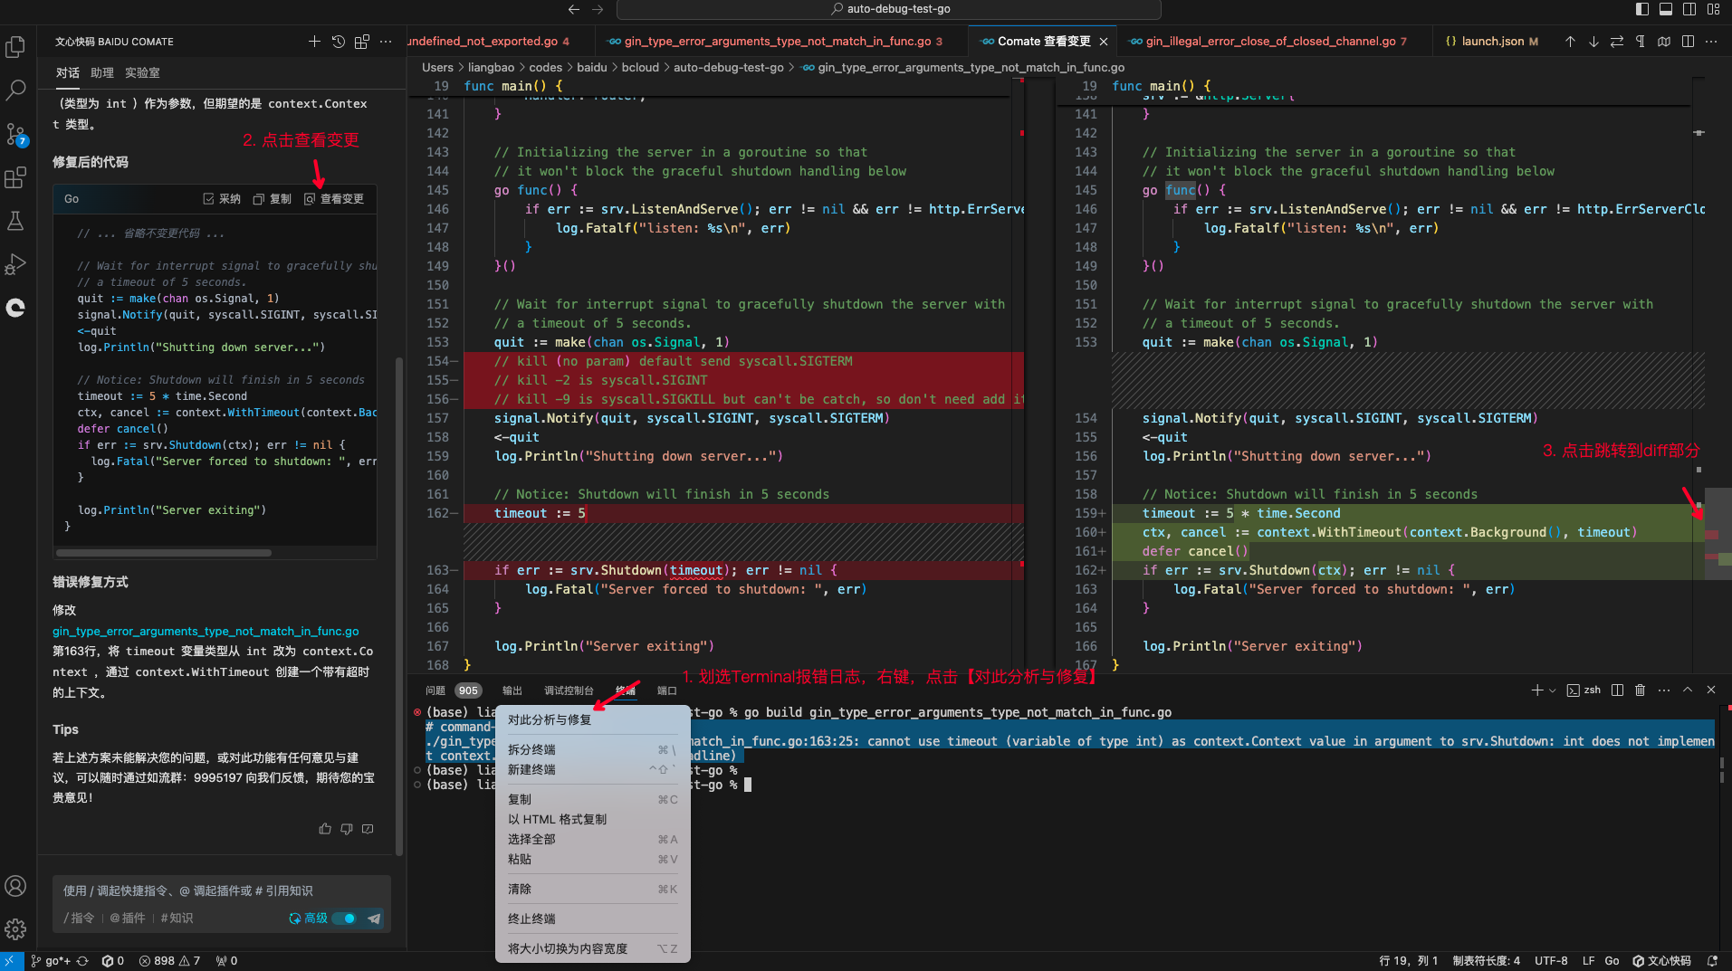The width and height of the screenshot is (1732, 971).
Task: Go to next change with down arrow
Action: click(x=1593, y=42)
